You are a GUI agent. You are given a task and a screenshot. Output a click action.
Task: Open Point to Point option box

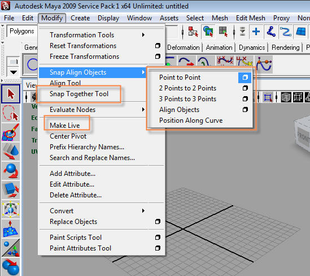(245, 77)
